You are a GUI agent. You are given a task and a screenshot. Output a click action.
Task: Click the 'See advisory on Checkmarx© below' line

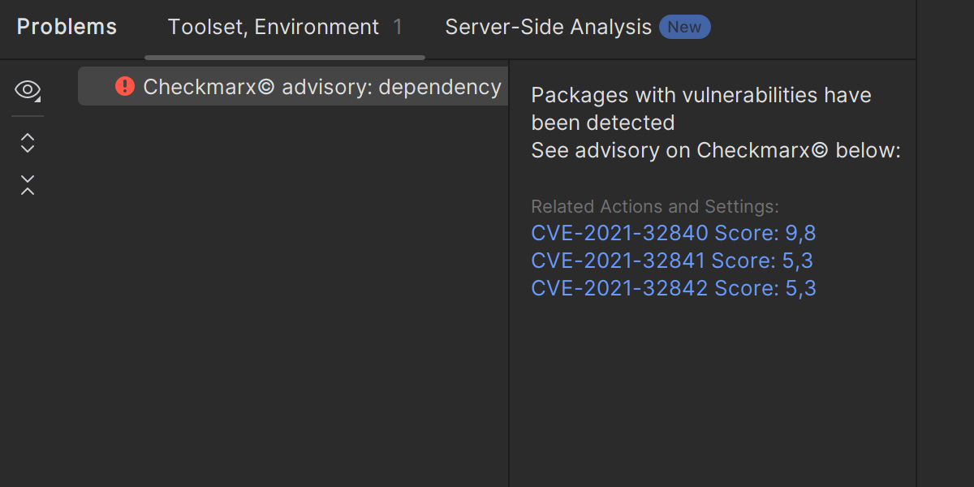coord(715,150)
